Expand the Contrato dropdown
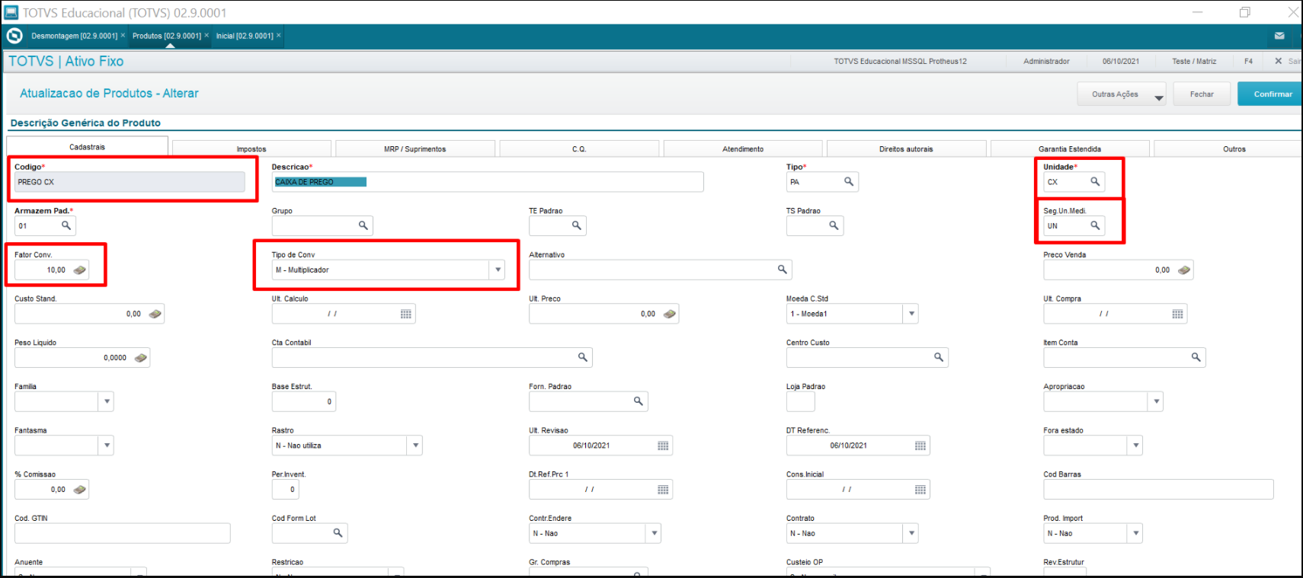The image size is (1303, 578). [x=911, y=533]
